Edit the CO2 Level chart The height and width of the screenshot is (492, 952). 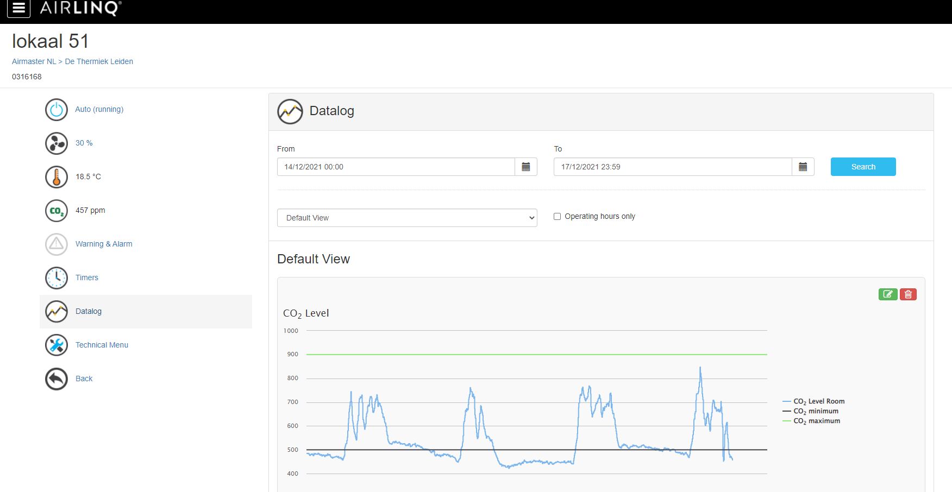coord(888,294)
